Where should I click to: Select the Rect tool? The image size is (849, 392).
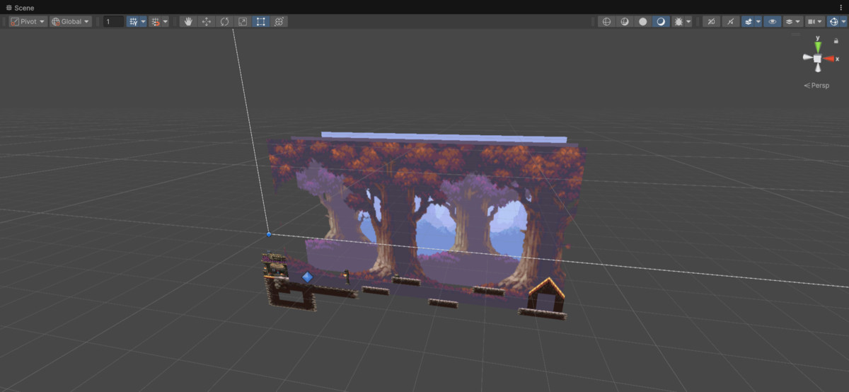coord(261,21)
